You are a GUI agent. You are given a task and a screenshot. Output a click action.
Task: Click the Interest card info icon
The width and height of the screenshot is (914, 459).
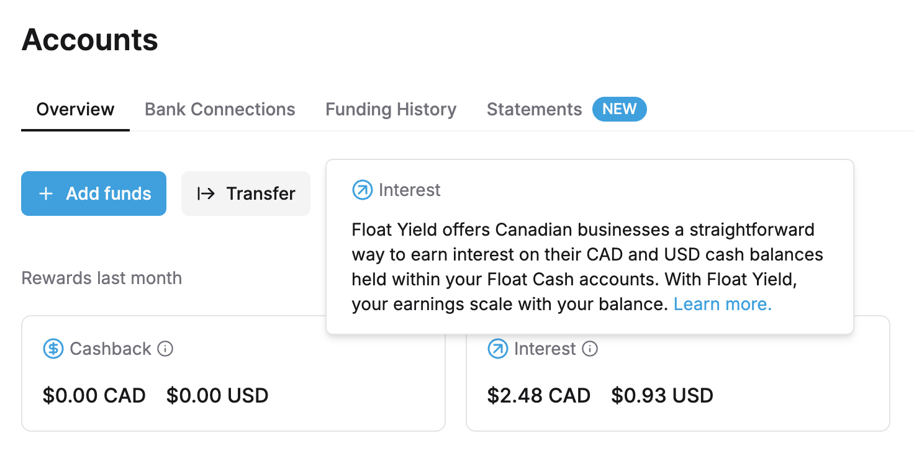590,349
